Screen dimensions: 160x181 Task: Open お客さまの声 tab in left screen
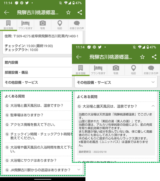point(77,25)
